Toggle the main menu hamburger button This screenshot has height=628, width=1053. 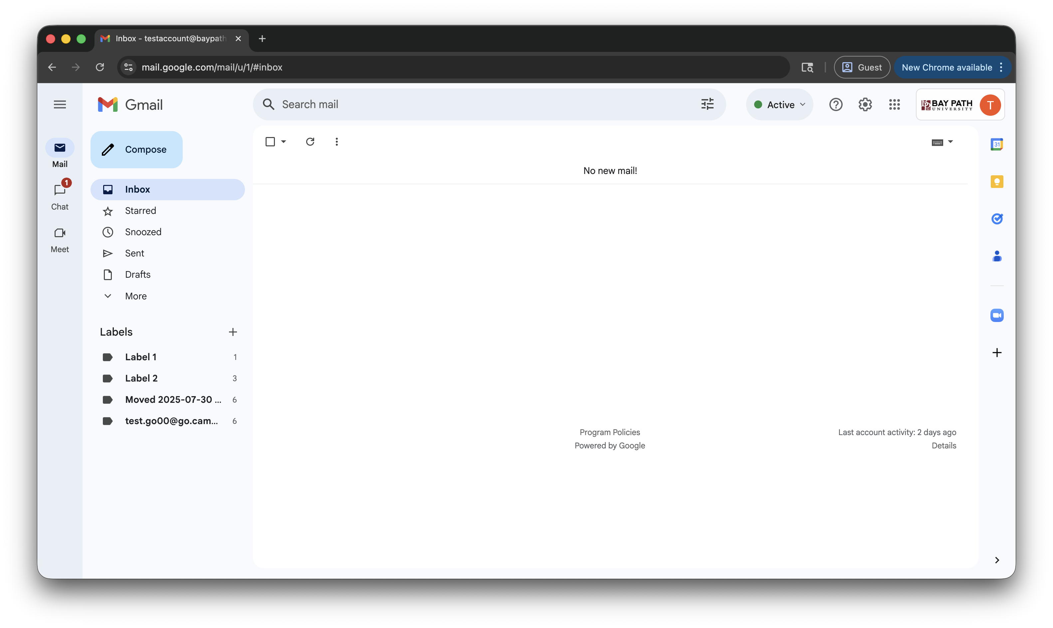tap(60, 104)
